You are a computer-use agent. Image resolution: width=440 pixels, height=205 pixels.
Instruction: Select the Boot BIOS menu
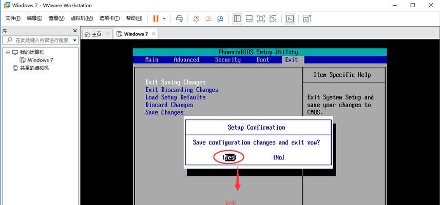tap(263, 59)
